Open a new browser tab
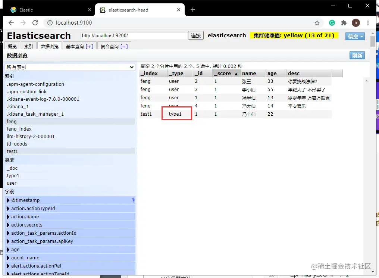379x278 pixels. click(192, 10)
